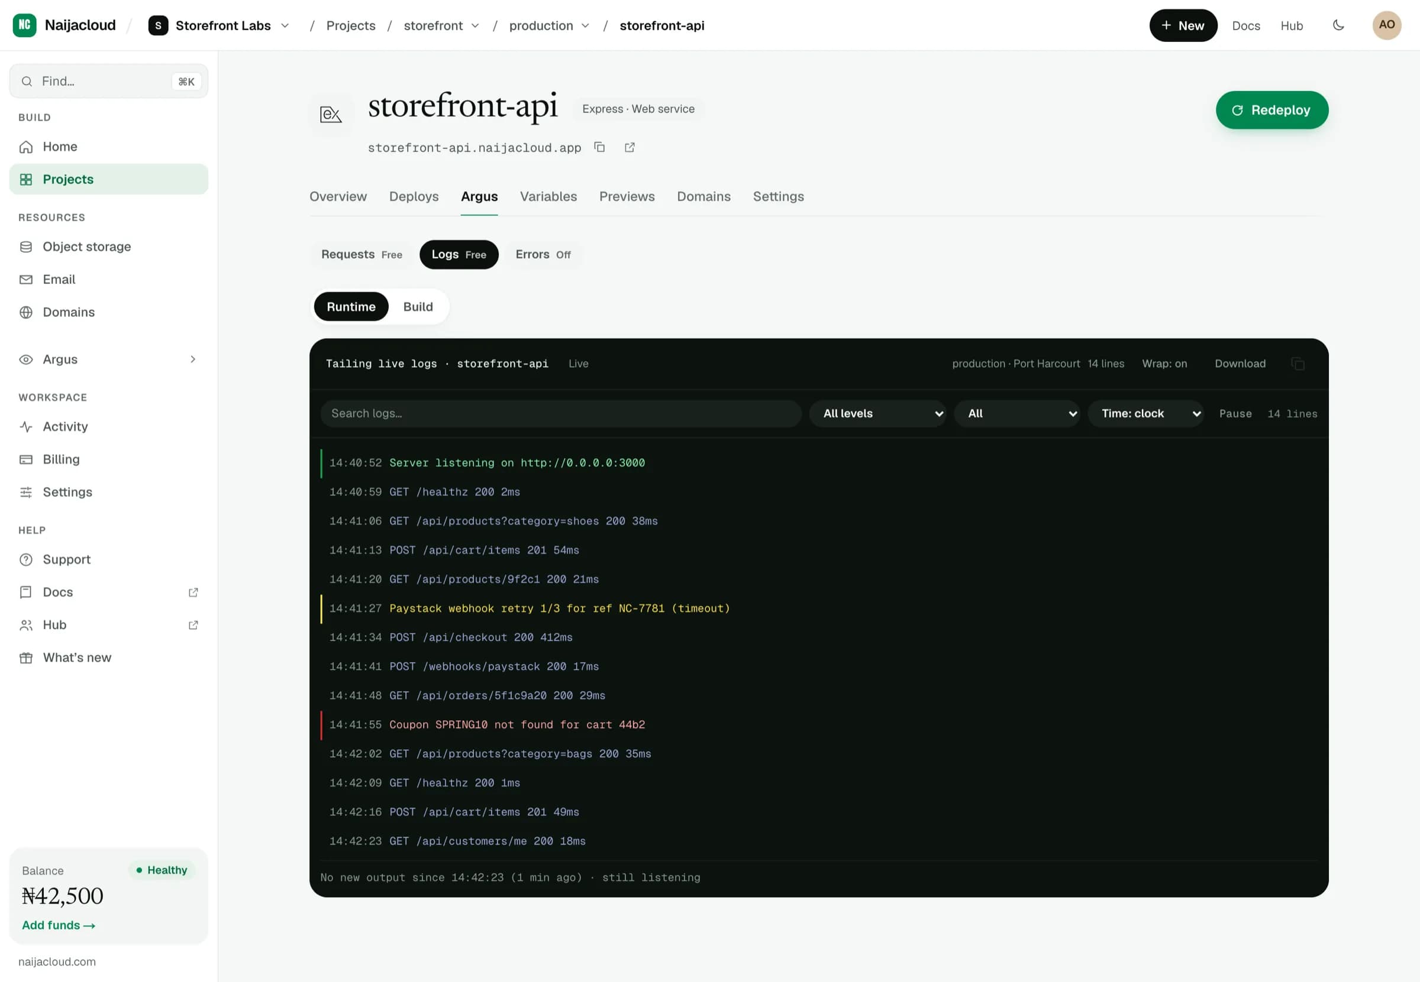Click Add funds link
The width and height of the screenshot is (1420, 982).
coord(59,925)
